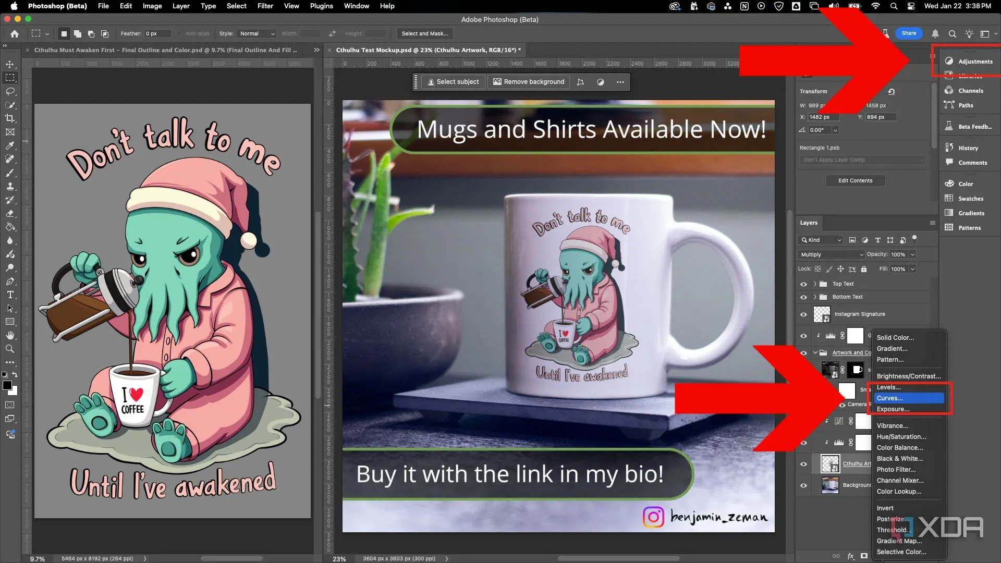Select the Pen tool
This screenshot has height=563, width=1001.
coord(10,281)
